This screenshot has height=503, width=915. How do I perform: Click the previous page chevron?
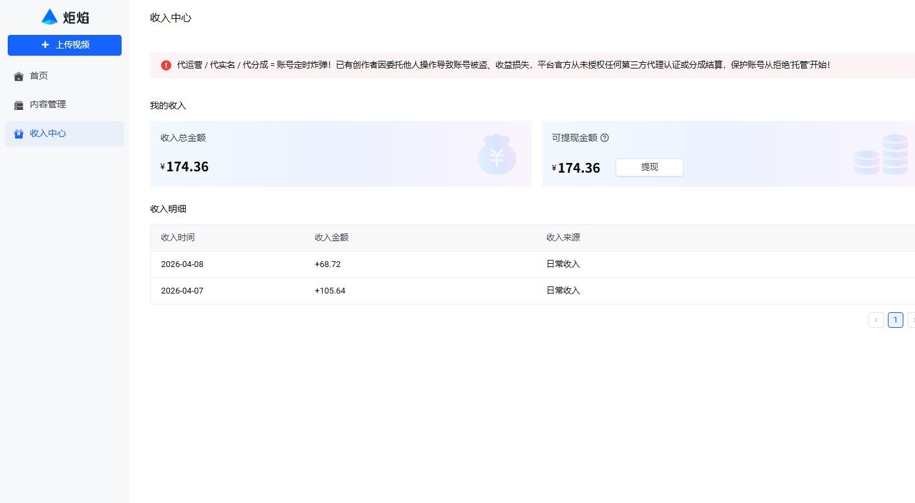(x=876, y=319)
